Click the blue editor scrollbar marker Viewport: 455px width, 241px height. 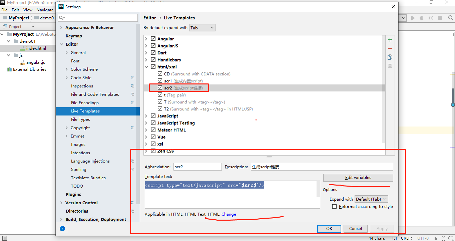pos(453,97)
